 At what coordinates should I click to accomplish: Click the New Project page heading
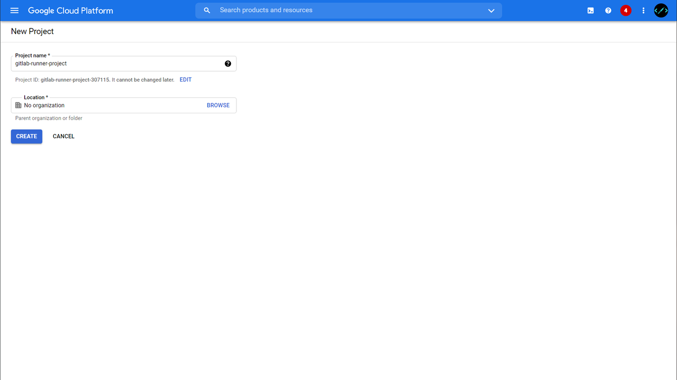(32, 31)
